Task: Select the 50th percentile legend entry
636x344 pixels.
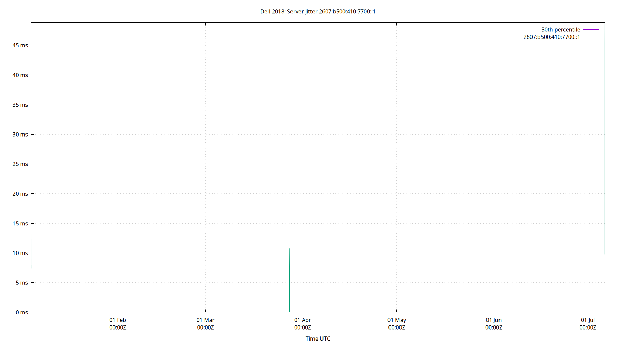Action: click(x=560, y=29)
